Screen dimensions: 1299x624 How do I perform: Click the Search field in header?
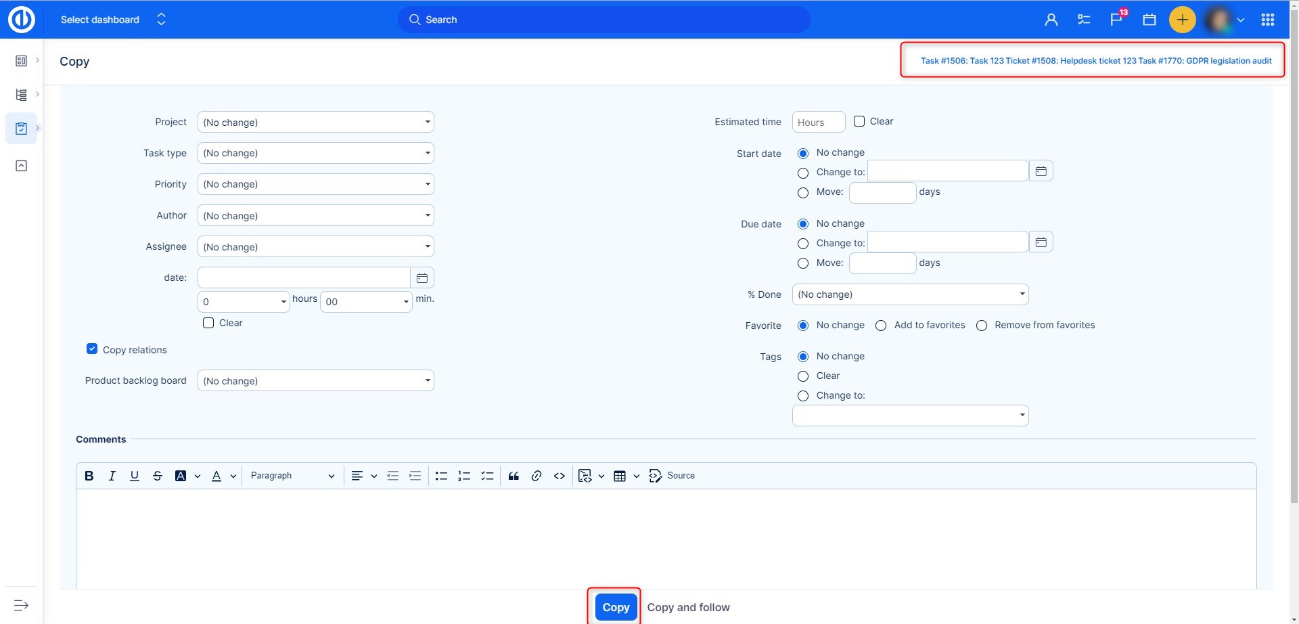click(x=603, y=20)
